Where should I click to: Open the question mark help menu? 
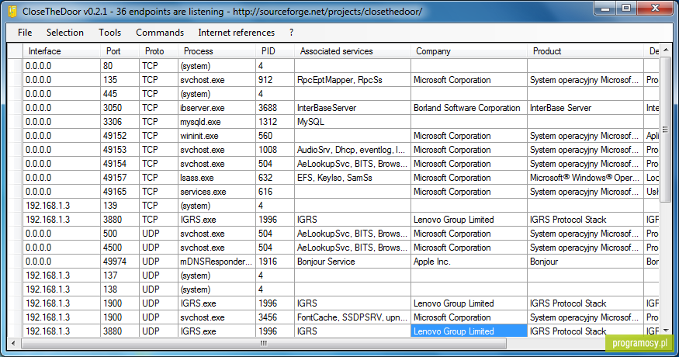coord(292,33)
